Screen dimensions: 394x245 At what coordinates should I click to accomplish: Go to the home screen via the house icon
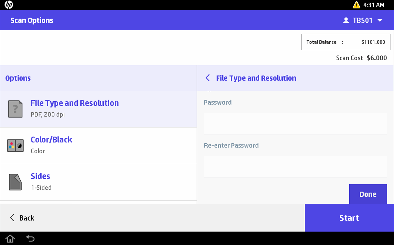pyautogui.click(x=10, y=238)
